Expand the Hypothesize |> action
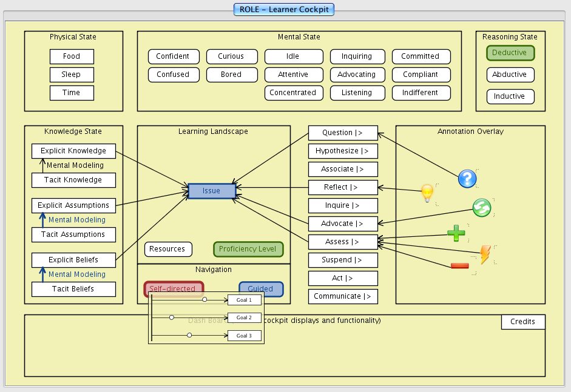571x392 pixels. 343,151
